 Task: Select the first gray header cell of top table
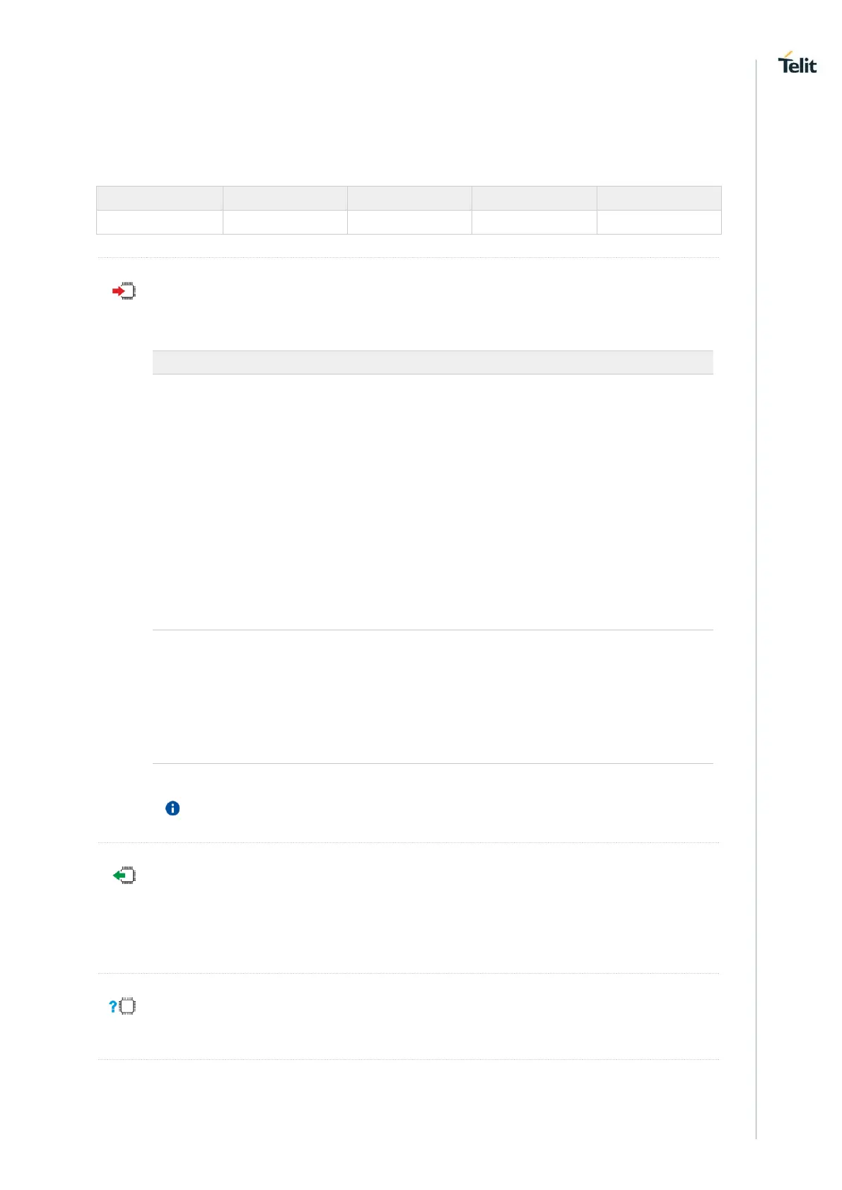(x=160, y=199)
